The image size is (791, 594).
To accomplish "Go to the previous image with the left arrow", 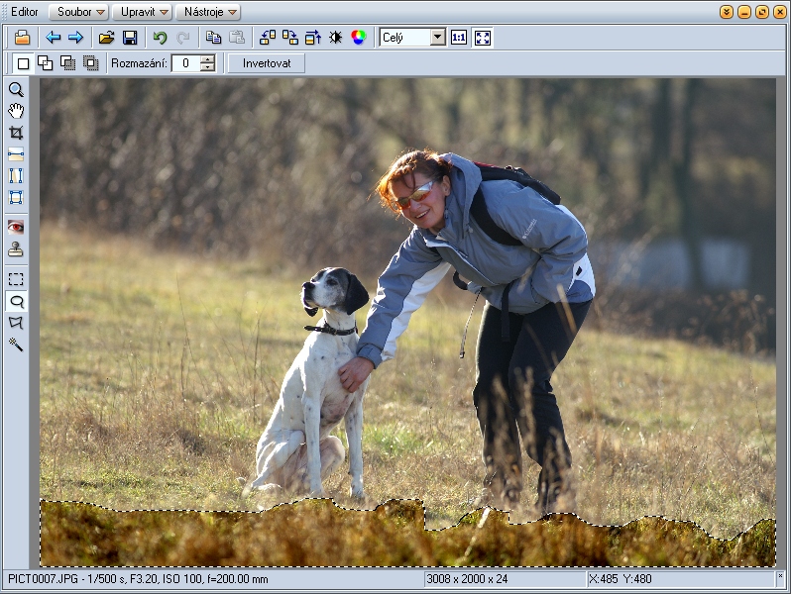I will pyautogui.click(x=53, y=38).
